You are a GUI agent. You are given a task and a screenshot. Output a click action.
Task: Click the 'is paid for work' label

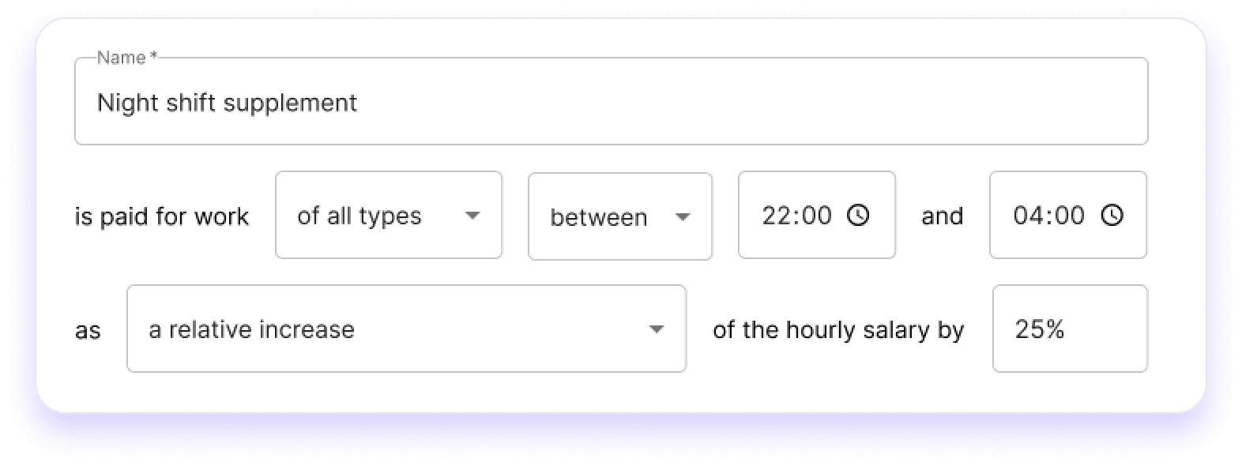coord(161,216)
